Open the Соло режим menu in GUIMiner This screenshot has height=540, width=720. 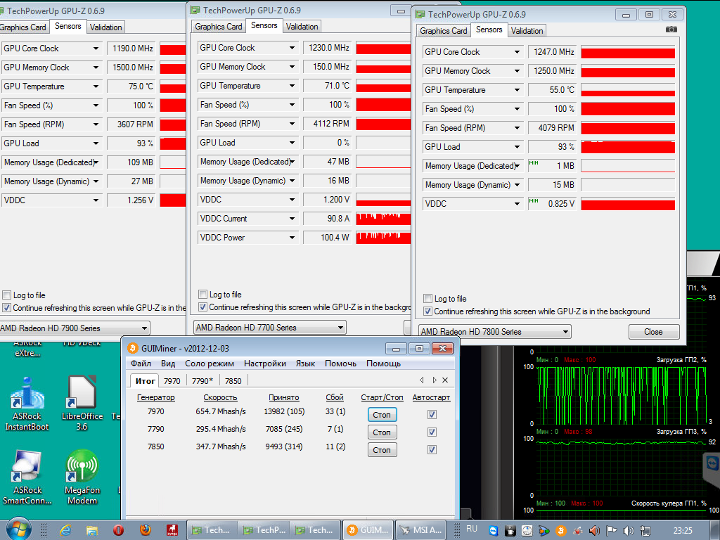point(210,364)
